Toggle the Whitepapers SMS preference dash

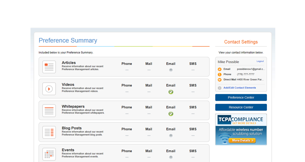click(193, 114)
